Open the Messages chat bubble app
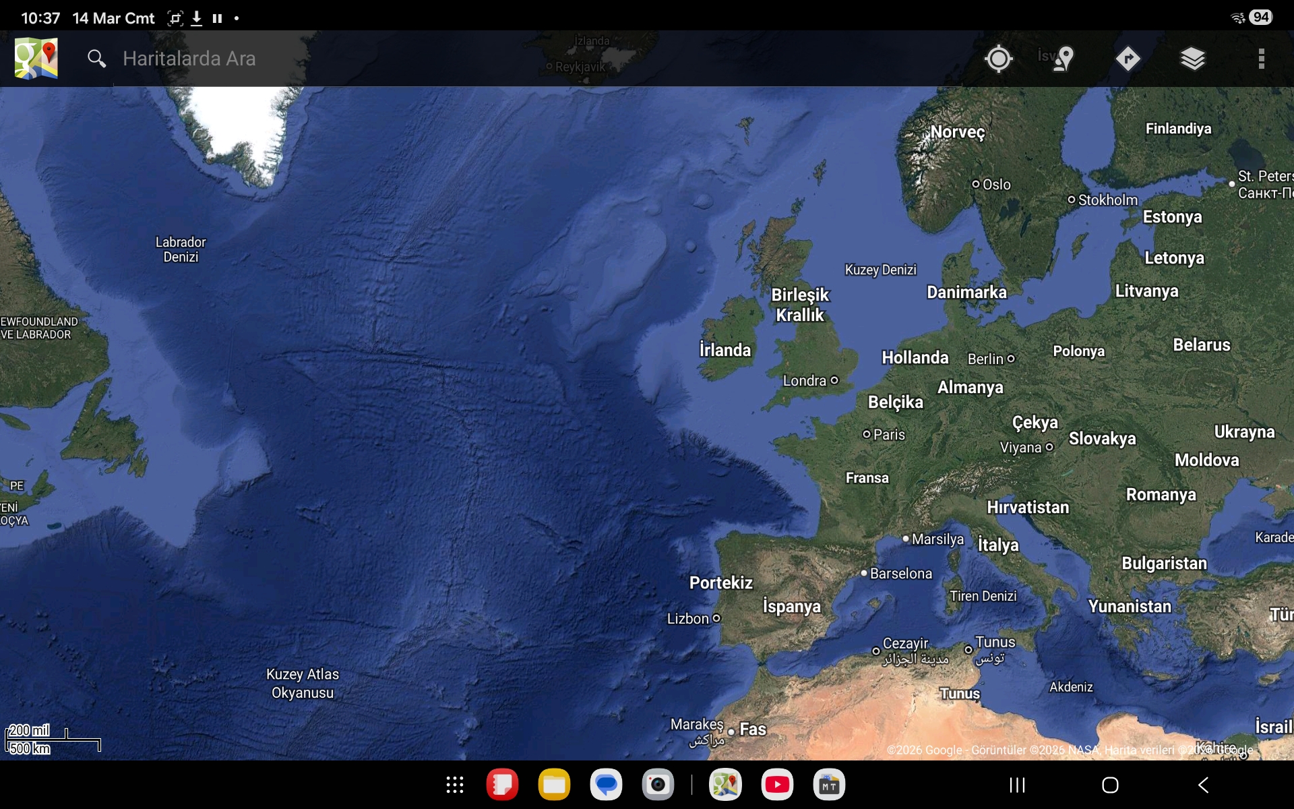 pyautogui.click(x=606, y=785)
